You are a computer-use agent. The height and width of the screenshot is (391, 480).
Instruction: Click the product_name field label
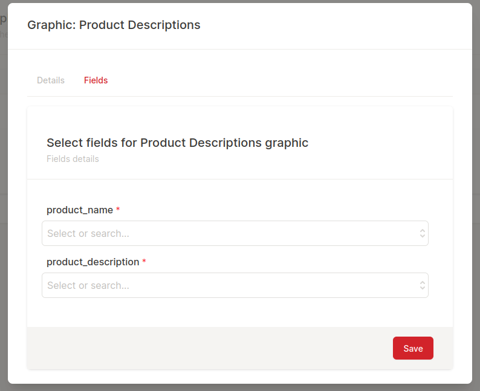click(x=80, y=210)
